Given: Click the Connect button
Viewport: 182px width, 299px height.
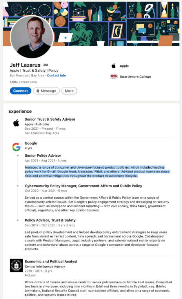Looking at the screenshot, I should pos(20,91).
